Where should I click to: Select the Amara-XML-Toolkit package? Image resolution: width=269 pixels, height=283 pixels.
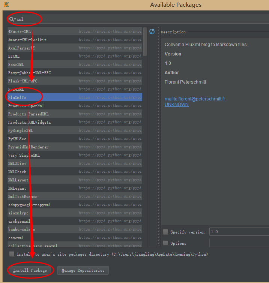click(75, 39)
